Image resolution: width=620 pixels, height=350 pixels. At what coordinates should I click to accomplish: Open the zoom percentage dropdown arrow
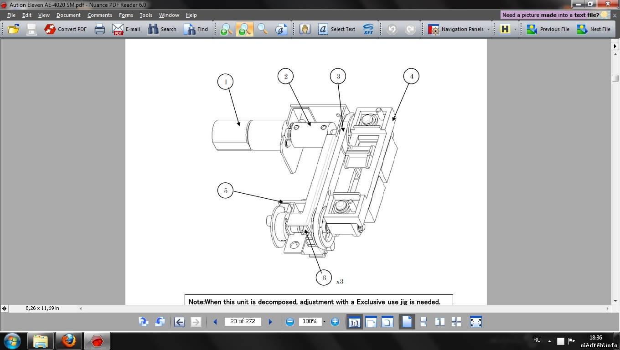coord(324,322)
